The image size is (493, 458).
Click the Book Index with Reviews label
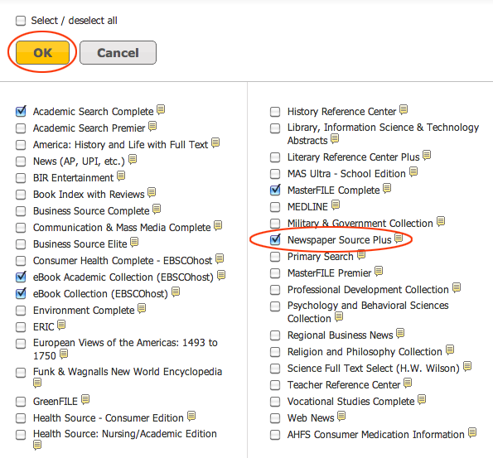pyautogui.click(x=89, y=195)
